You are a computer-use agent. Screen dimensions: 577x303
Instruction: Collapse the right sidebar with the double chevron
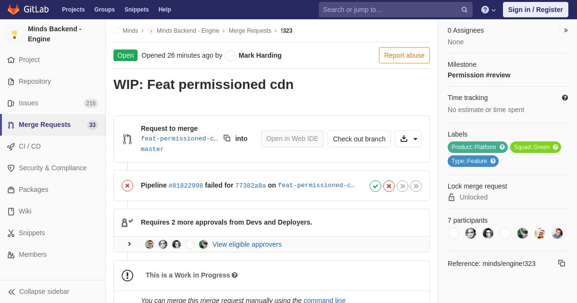565,30
